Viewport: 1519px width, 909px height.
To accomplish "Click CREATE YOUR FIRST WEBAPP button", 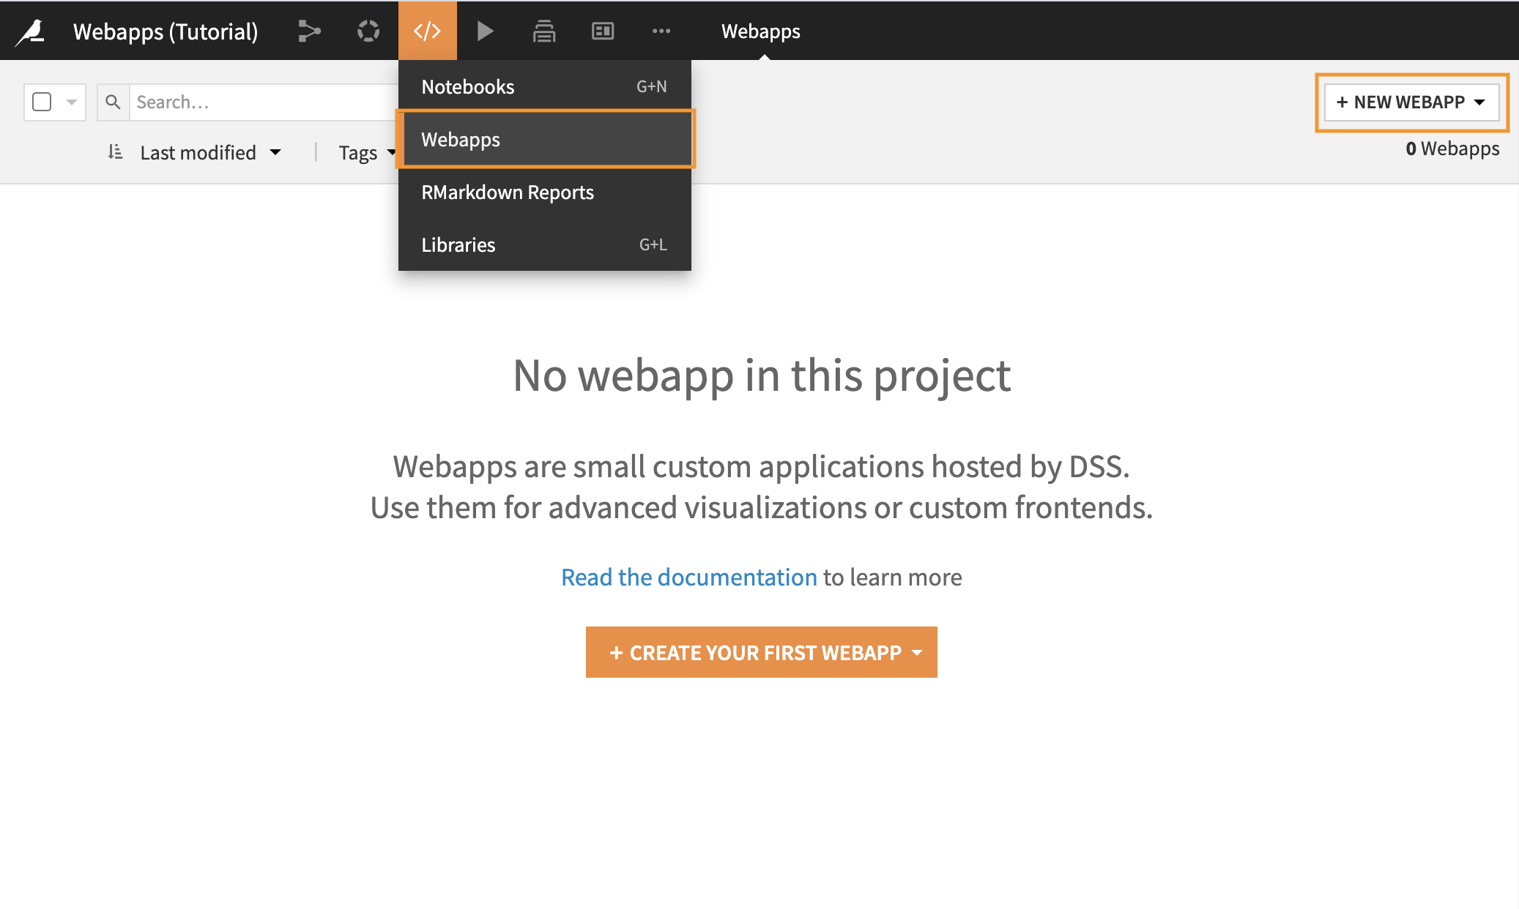I will click(761, 651).
